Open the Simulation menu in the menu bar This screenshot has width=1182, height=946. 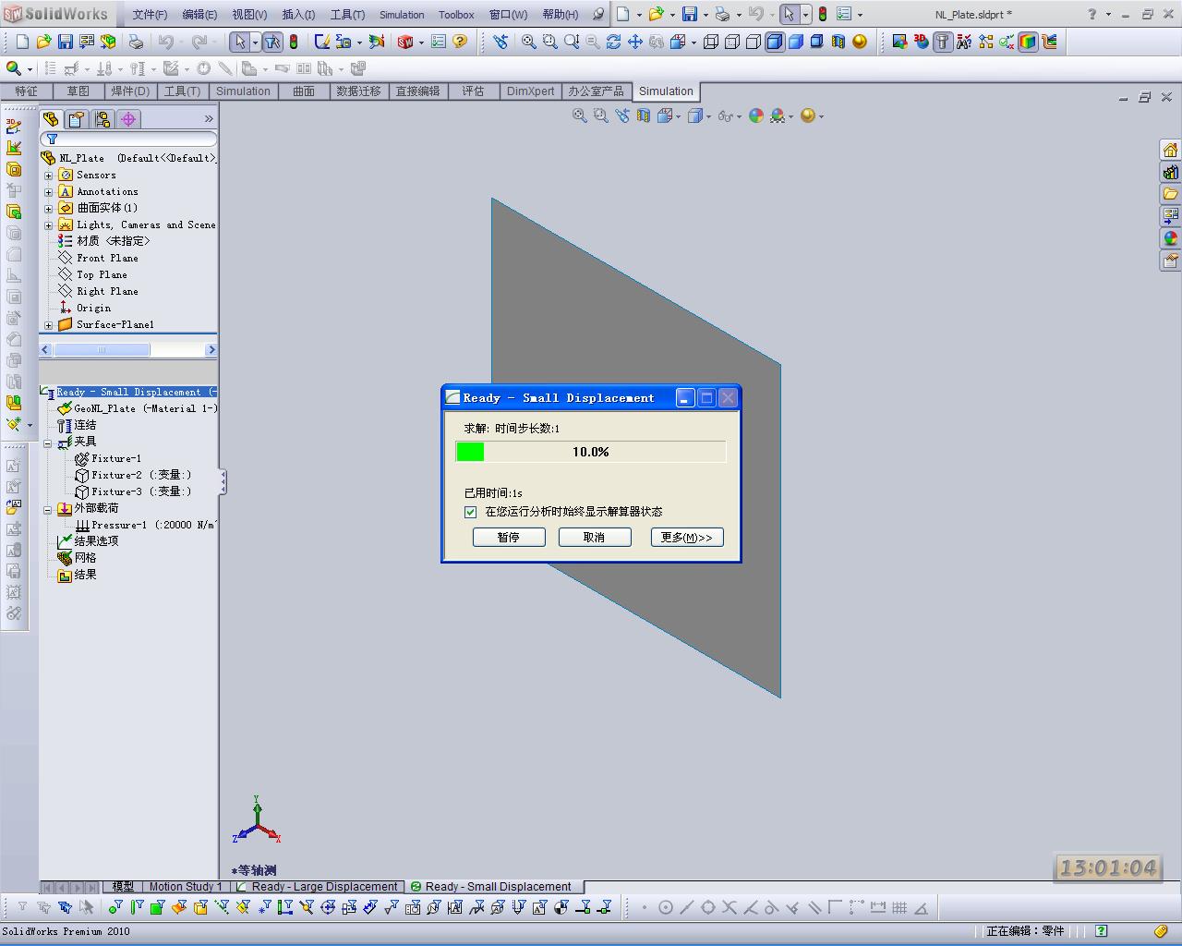click(x=402, y=15)
